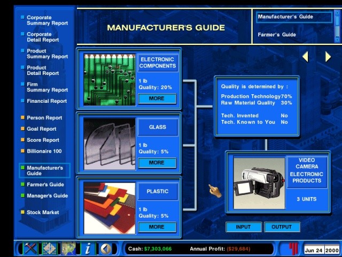Image resolution: width=342 pixels, height=257 pixels.
Task: Click the INPUT button
Action: coord(243,227)
